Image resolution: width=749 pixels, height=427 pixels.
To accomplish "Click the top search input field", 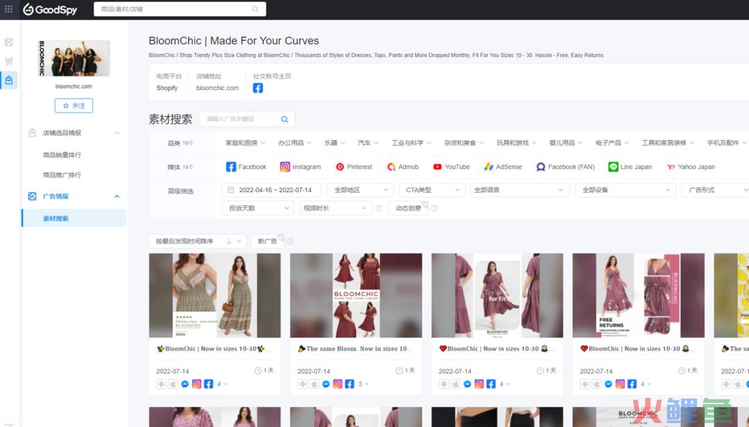I will pos(175,9).
